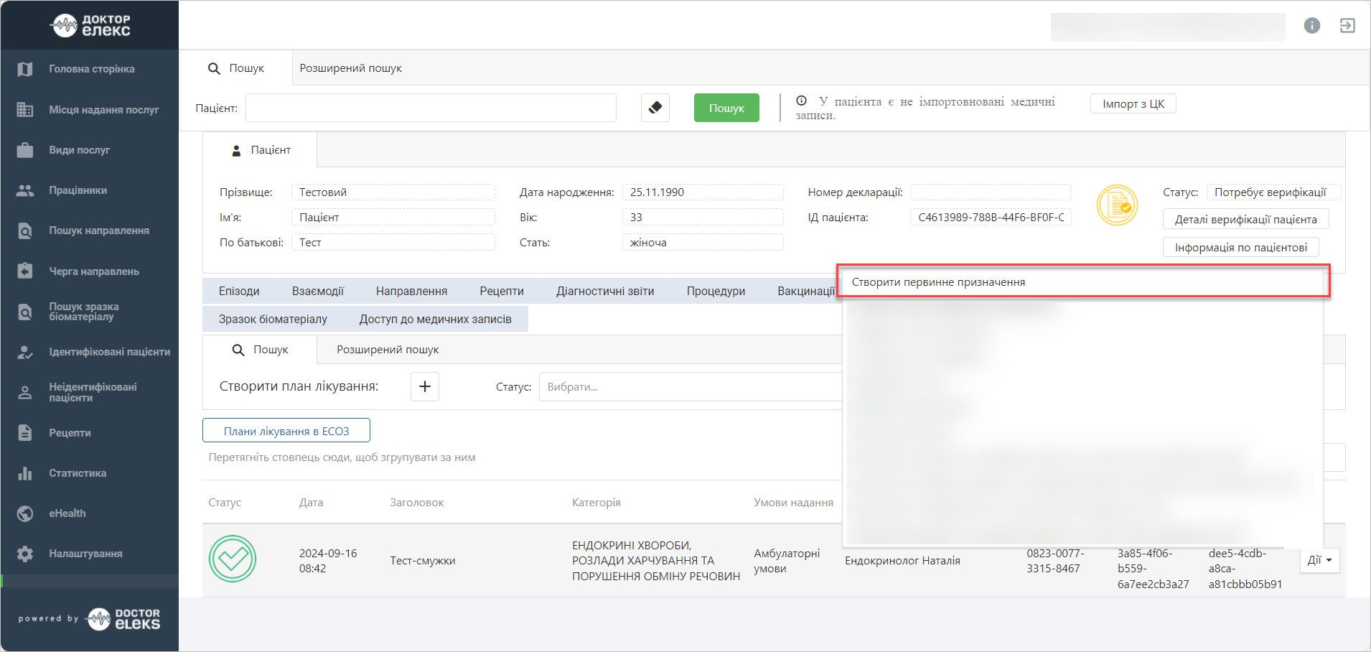This screenshot has width=1371, height=652.
Task: Click the Тест-смужки title cell
Action: coord(422,561)
